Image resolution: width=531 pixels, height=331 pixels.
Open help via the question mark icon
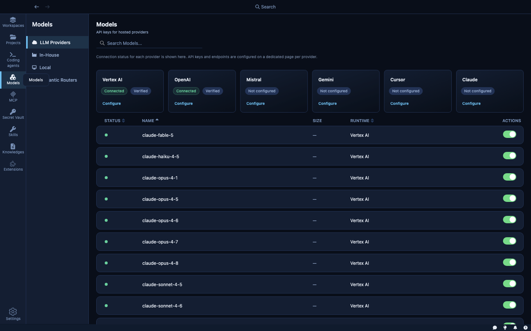pos(525,328)
